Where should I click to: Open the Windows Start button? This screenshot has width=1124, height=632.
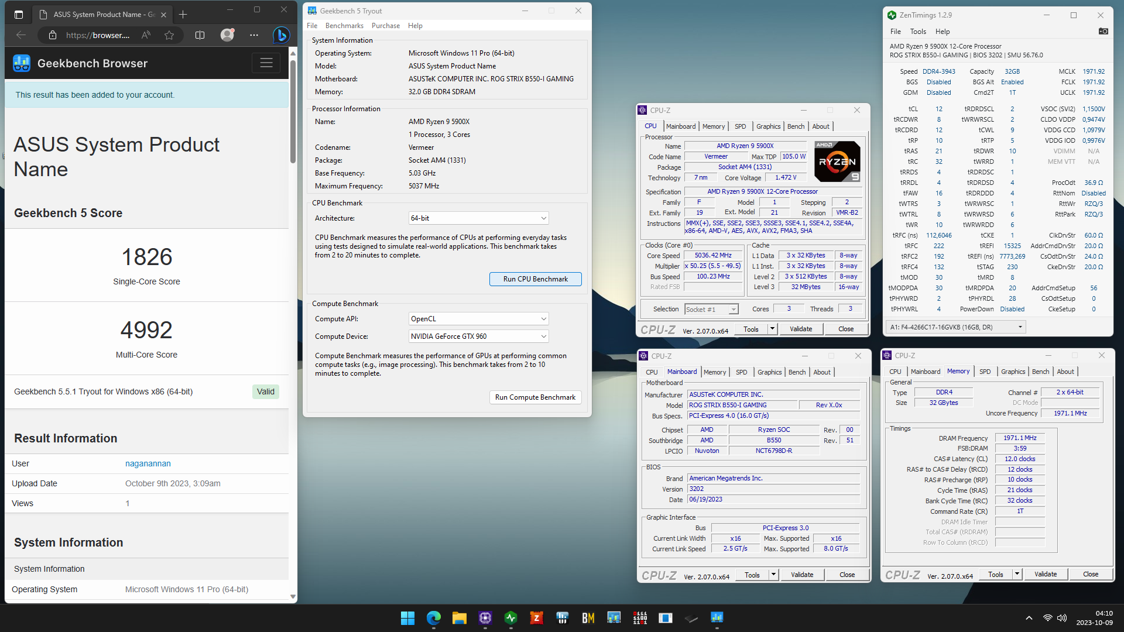point(407,618)
